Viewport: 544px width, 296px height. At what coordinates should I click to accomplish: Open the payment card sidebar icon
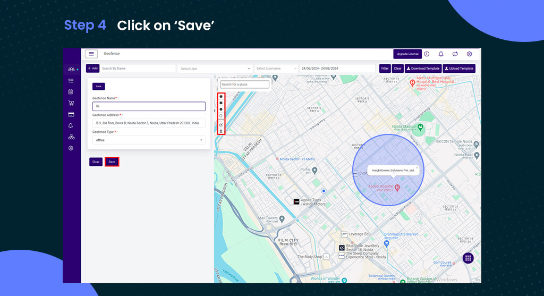(71, 114)
